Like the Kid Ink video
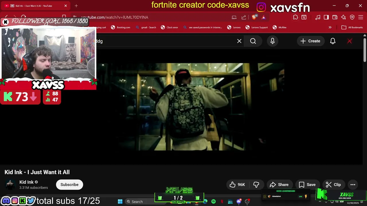Screen dimensions: 367x206 coord(237,185)
